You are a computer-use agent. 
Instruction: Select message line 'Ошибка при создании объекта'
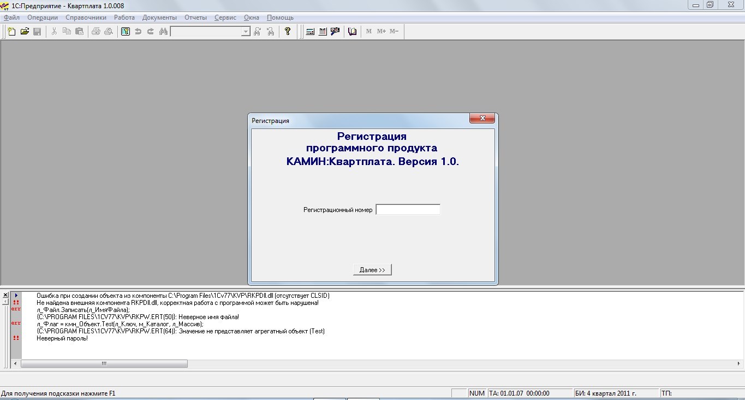coord(183,296)
